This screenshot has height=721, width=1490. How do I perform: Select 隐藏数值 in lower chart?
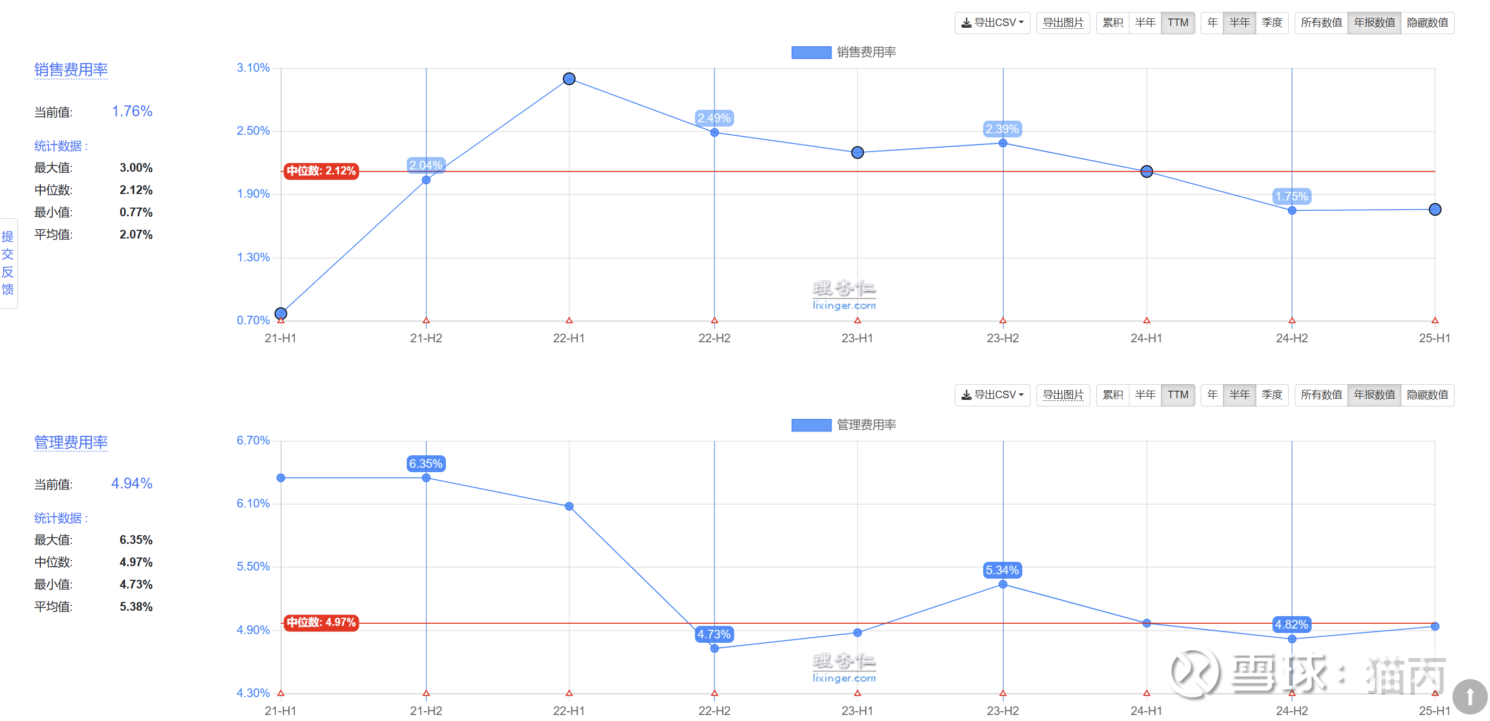(1427, 395)
